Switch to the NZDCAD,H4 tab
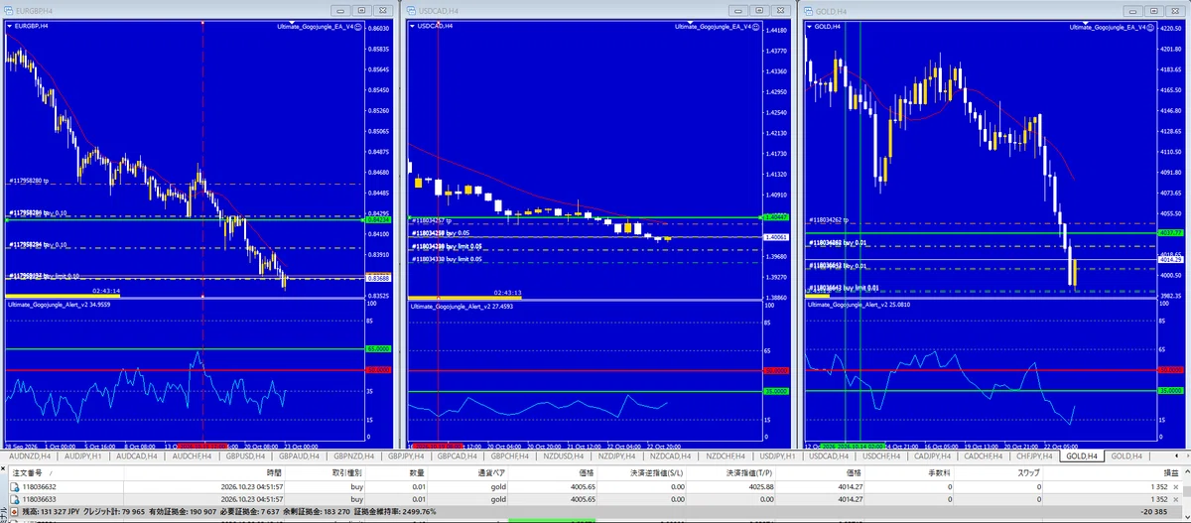Viewport: 1191px width, 523px height. click(x=670, y=456)
